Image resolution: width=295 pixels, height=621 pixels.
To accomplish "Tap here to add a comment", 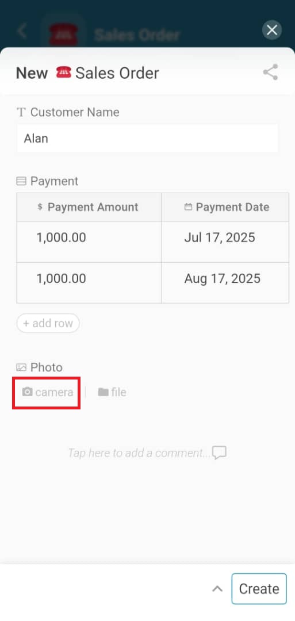I will pos(139,453).
